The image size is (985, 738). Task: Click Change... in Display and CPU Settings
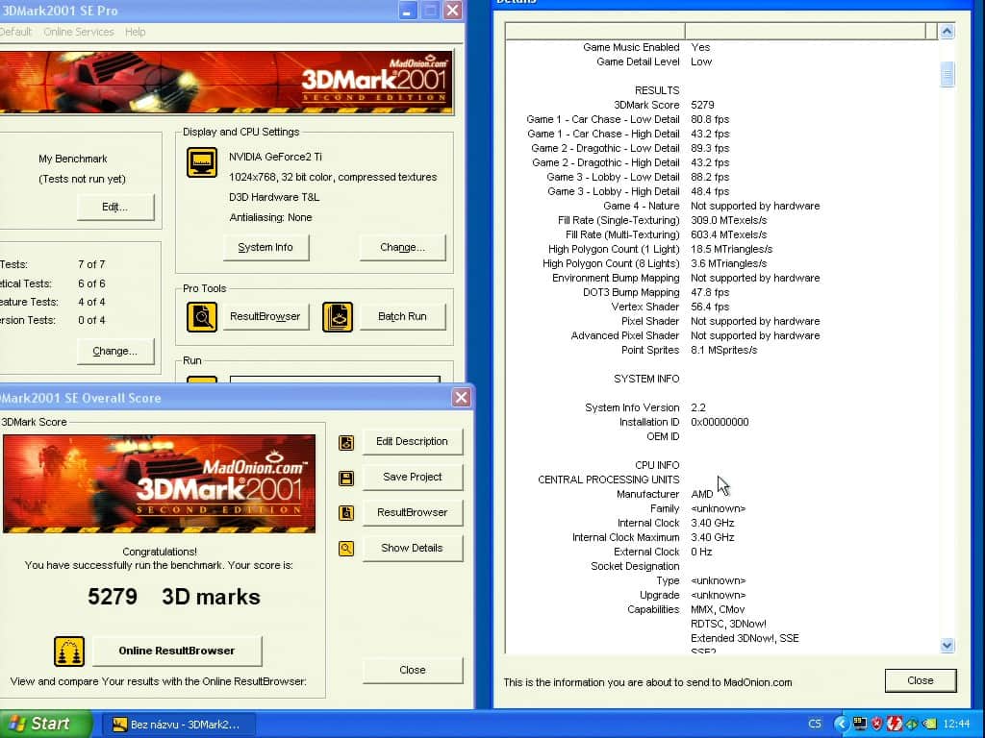point(403,247)
